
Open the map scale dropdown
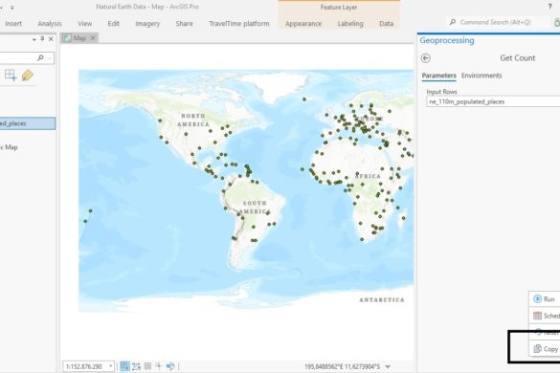tap(111, 366)
